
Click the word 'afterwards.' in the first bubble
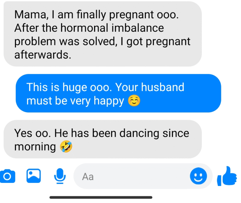tap(43, 55)
